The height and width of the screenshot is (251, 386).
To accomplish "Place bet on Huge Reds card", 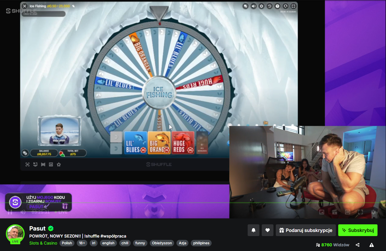I will coord(183,143).
